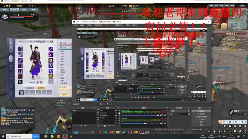Expand the system tray hidden icons chevron
The width and height of the screenshot is (248, 139).
(216, 137)
